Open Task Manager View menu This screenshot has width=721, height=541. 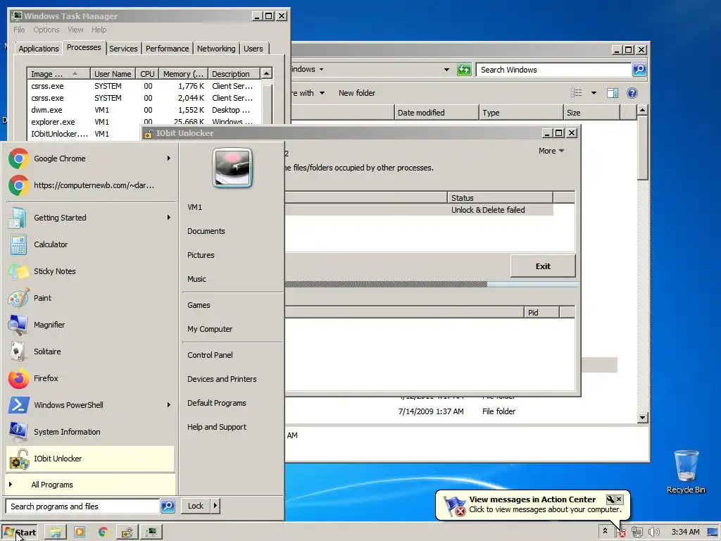pos(75,30)
